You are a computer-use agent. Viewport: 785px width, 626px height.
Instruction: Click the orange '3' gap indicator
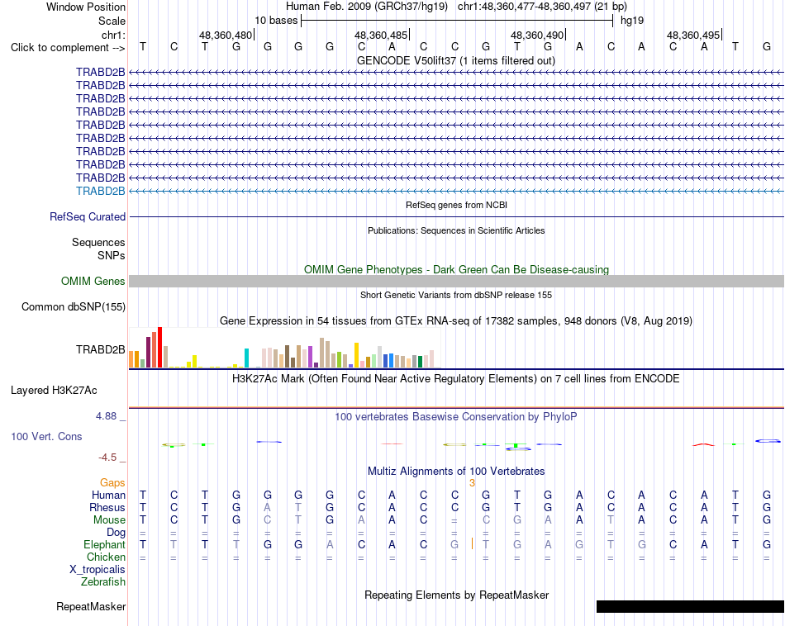pos(472,483)
